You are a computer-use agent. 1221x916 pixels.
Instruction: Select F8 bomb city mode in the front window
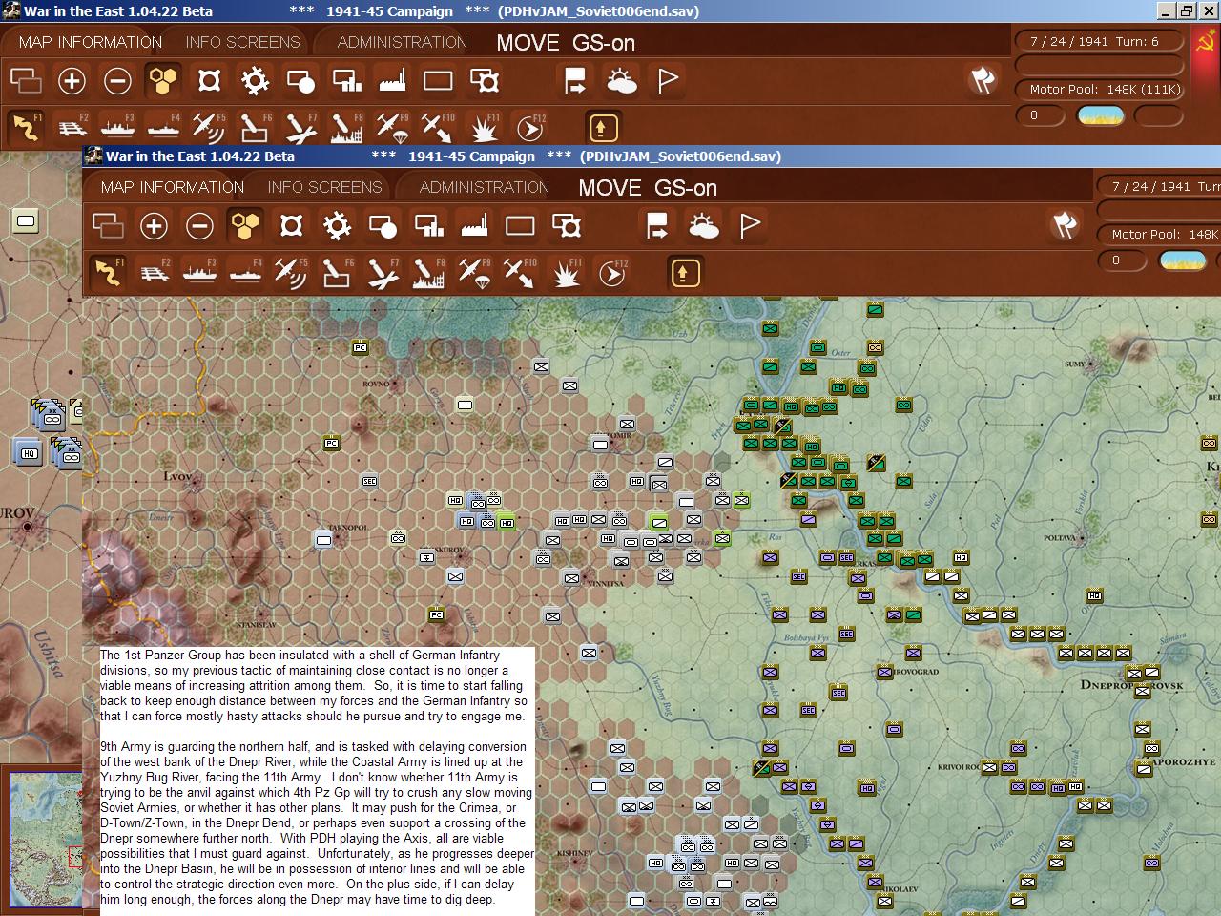[428, 272]
